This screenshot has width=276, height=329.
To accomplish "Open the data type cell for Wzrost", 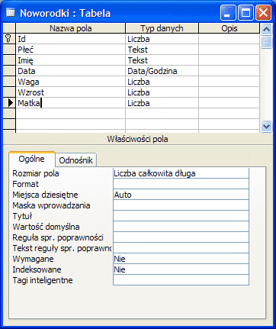I will 162,92.
